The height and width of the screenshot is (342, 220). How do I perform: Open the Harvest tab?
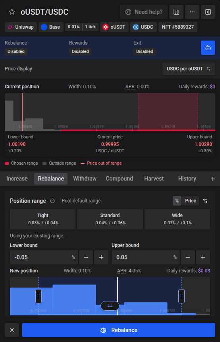[154, 179]
